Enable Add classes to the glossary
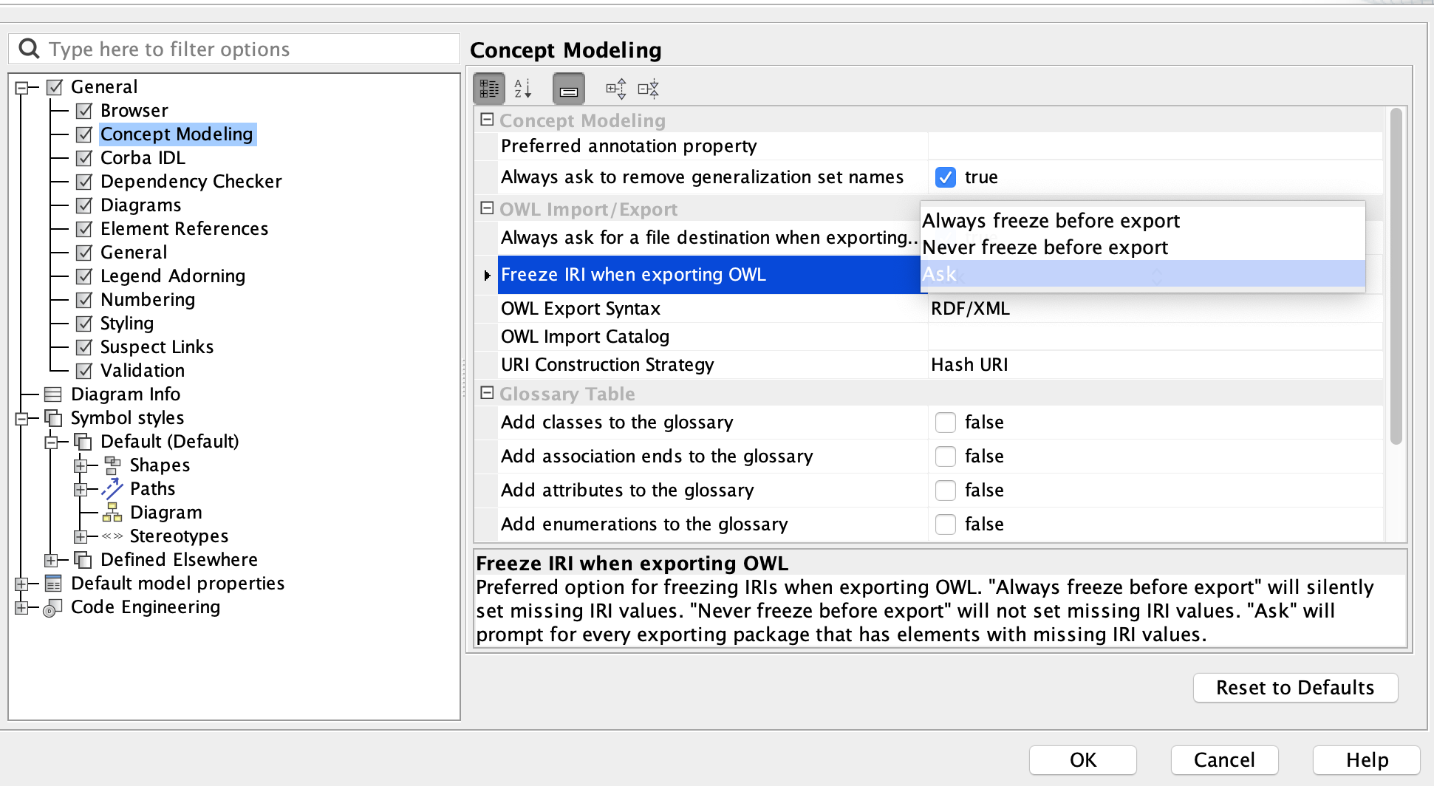This screenshot has height=786, width=1434. (945, 423)
